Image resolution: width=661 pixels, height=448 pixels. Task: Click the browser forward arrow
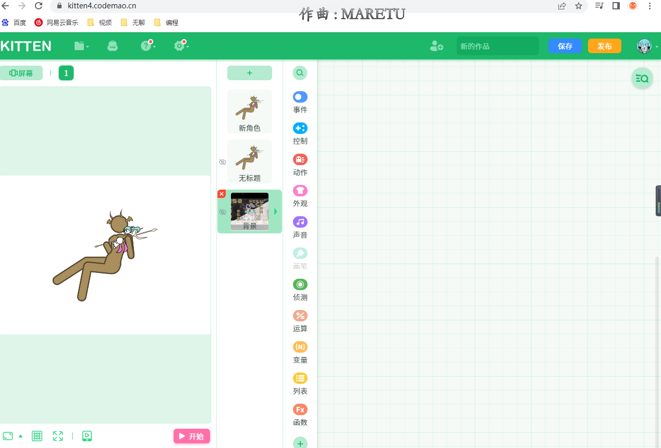(22, 6)
